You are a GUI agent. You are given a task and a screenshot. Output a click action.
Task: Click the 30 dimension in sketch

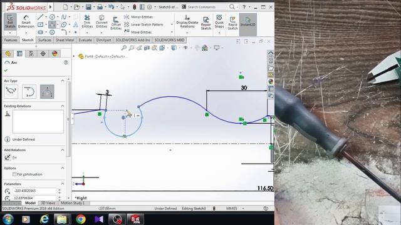[244, 87]
